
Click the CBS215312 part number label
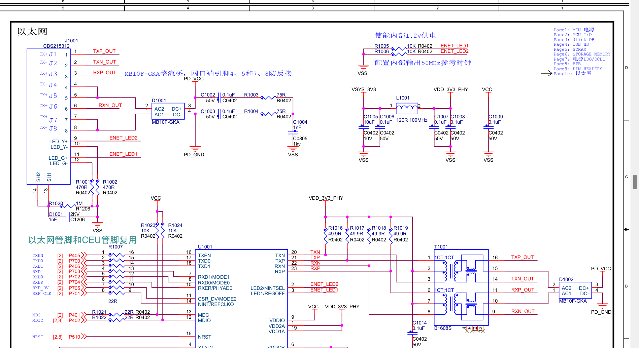click(x=56, y=46)
